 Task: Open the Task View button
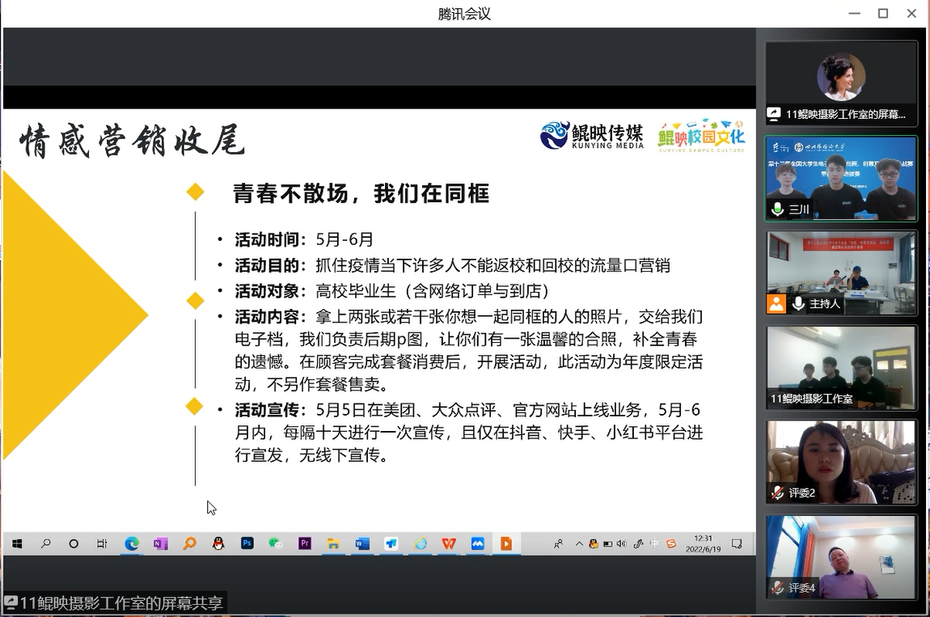coord(102,544)
